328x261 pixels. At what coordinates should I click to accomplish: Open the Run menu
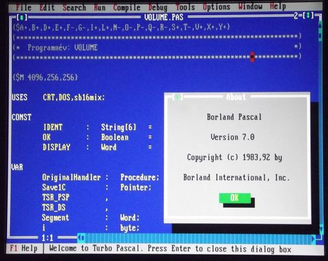100,8
